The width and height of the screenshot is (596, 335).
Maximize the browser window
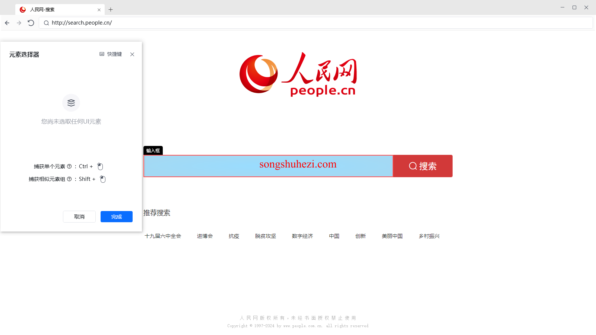[x=574, y=7]
